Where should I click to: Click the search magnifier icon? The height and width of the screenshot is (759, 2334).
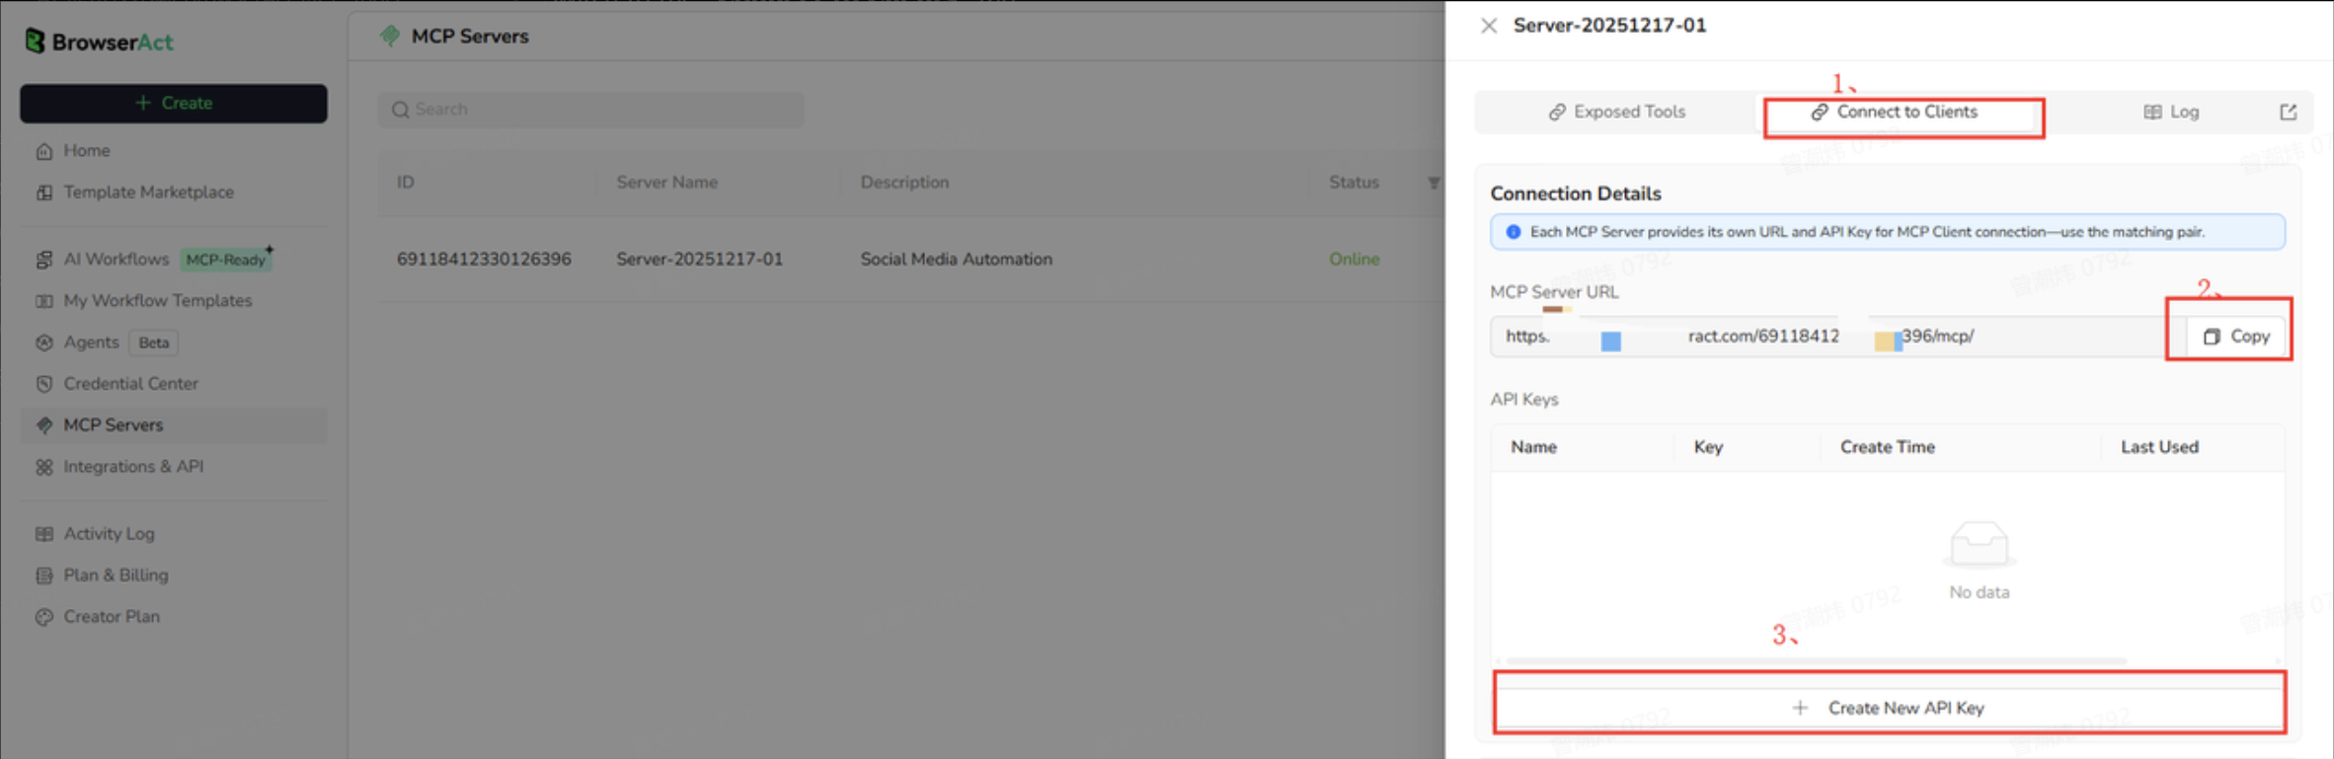coord(400,110)
